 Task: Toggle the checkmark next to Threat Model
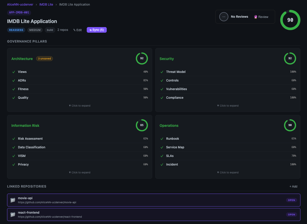pos(162,72)
